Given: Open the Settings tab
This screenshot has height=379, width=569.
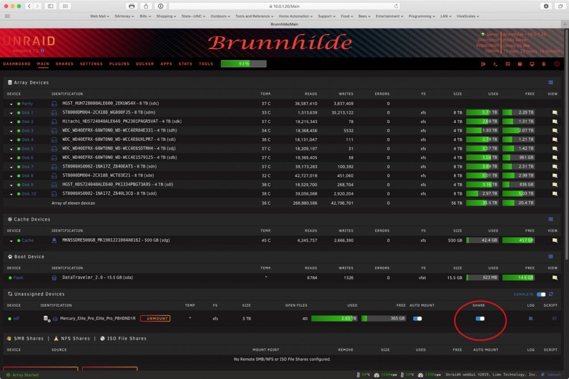Looking at the screenshot, I should [x=91, y=64].
